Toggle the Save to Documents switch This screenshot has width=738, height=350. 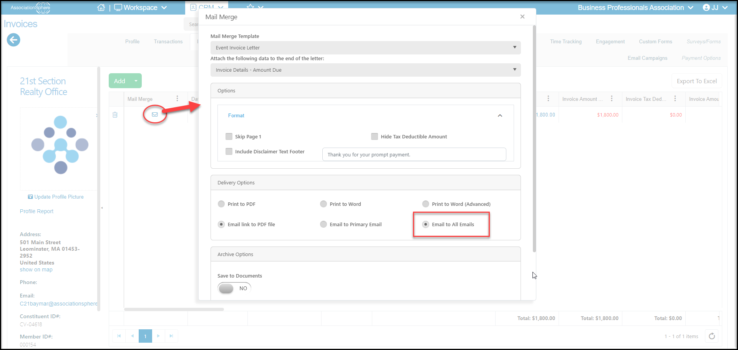[234, 288]
